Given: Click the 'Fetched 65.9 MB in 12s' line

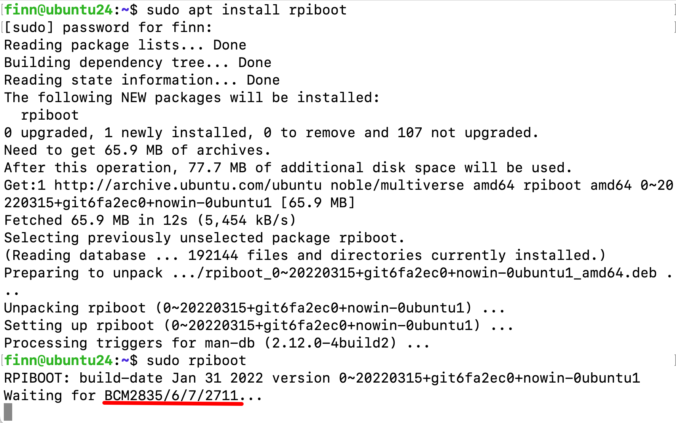Looking at the screenshot, I should 150,220.
